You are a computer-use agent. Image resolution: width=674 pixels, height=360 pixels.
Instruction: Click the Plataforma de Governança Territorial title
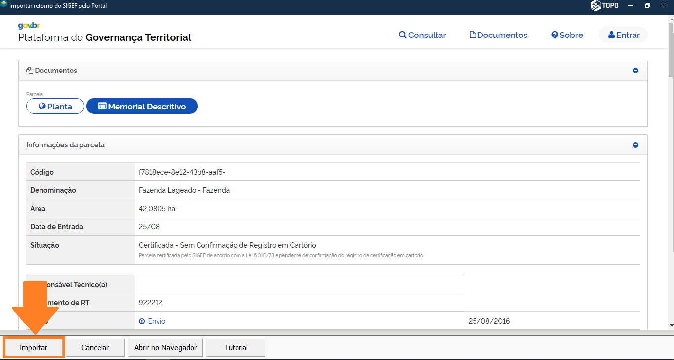coord(105,37)
